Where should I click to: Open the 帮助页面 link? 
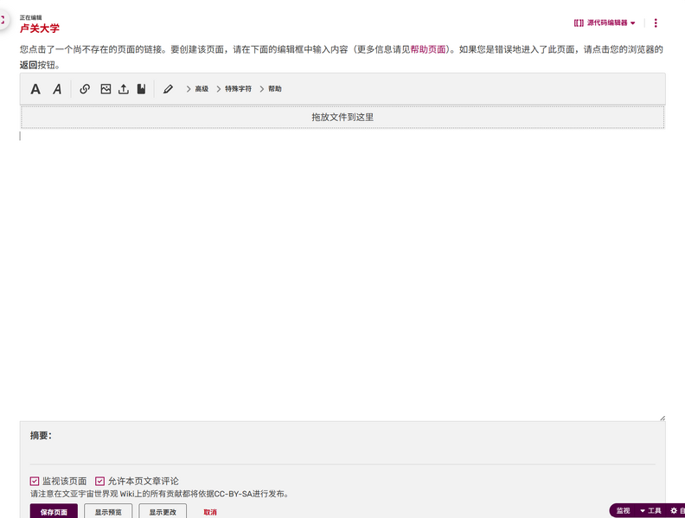coord(428,49)
